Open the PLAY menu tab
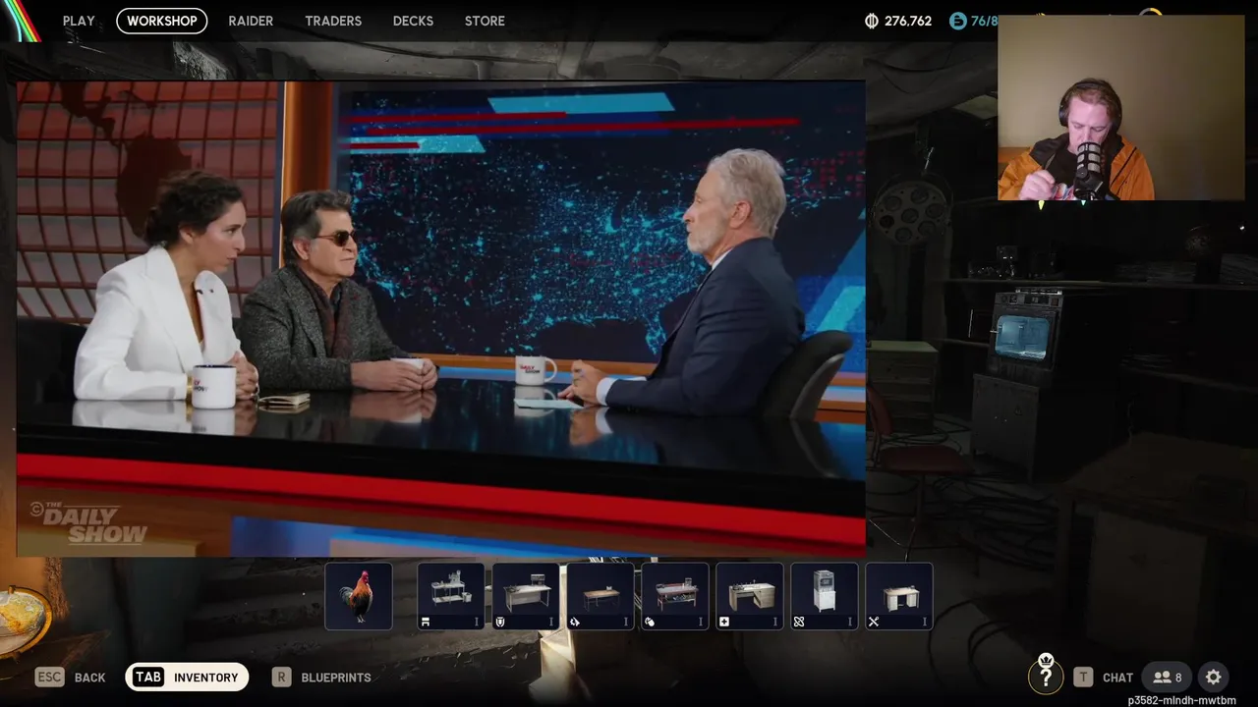Image resolution: width=1258 pixels, height=707 pixels. 79,21
